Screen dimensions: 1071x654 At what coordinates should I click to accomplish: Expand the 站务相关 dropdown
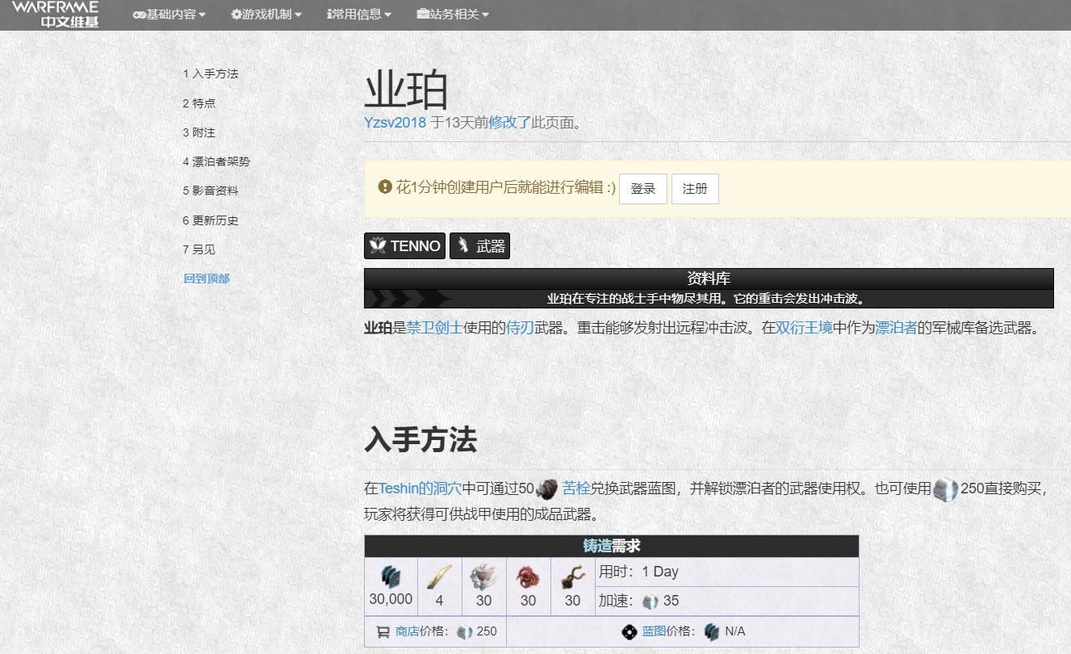point(451,14)
